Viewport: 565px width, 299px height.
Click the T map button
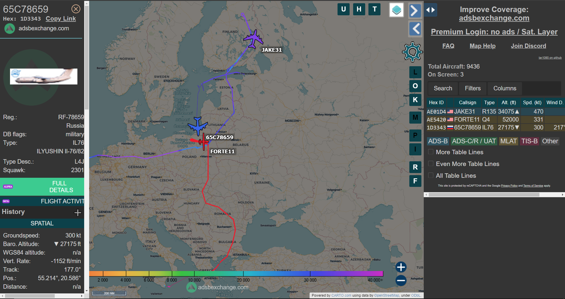click(375, 9)
